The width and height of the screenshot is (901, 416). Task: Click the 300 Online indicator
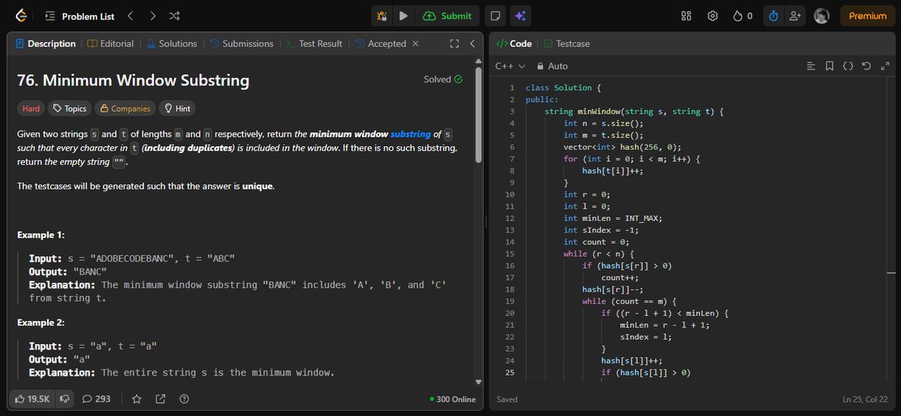coord(453,399)
